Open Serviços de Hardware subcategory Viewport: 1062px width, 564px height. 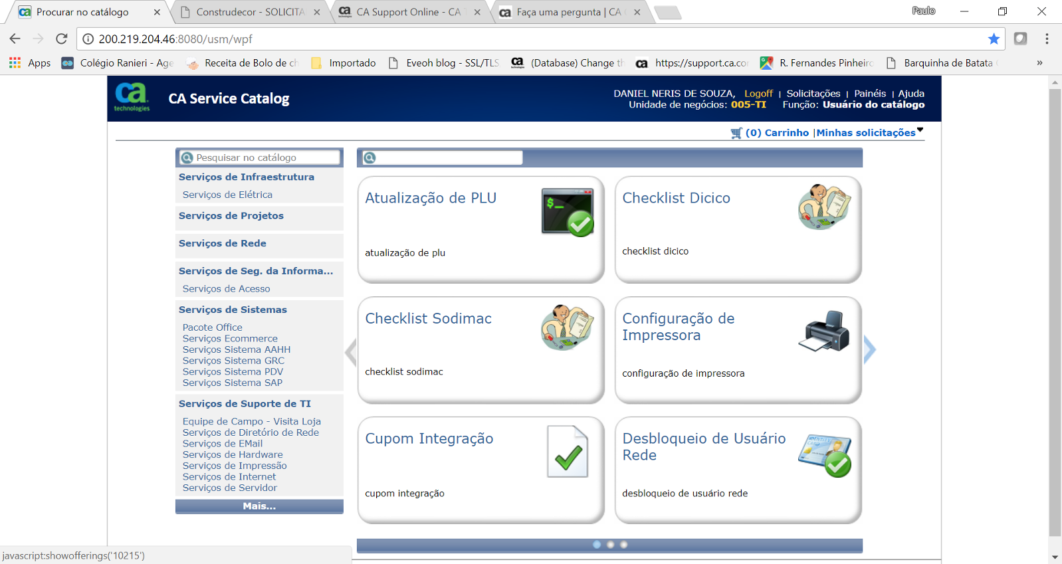(233, 454)
